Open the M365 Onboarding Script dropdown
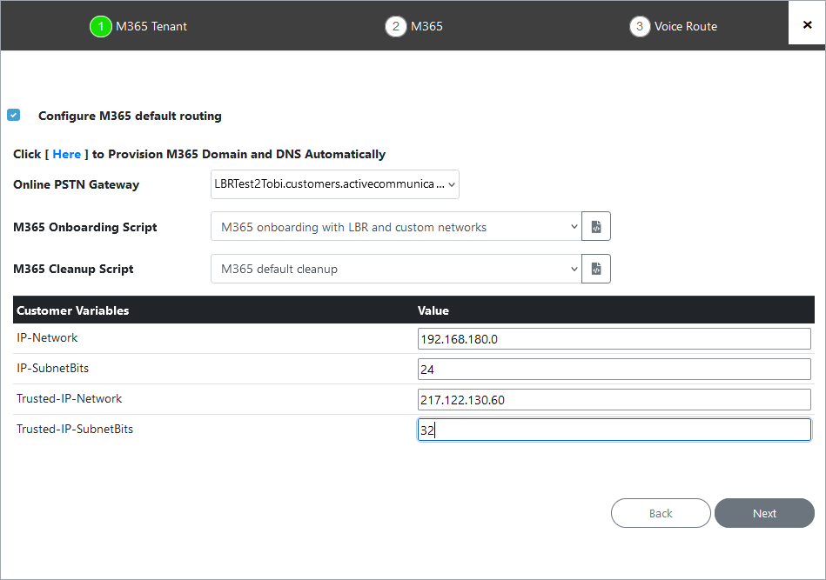 pyautogui.click(x=396, y=226)
